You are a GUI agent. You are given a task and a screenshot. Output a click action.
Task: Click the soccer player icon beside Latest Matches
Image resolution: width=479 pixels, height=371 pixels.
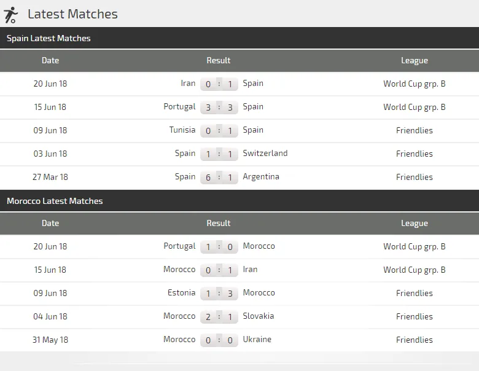click(10, 15)
